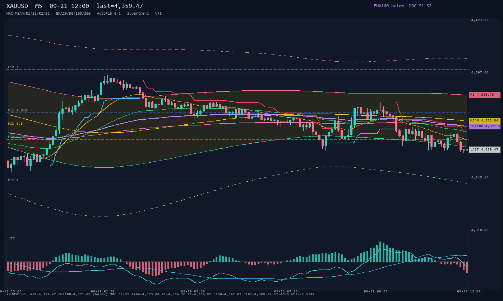The width and height of the screenshot is (503, 301).
Task: Click the 'Fib 0' level label
Action: point(13,181)
